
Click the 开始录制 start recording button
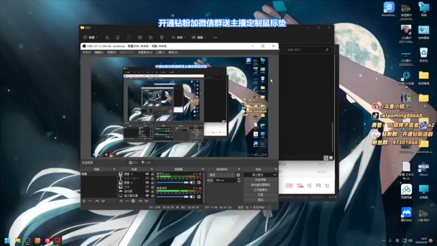(x=261, y=180)
